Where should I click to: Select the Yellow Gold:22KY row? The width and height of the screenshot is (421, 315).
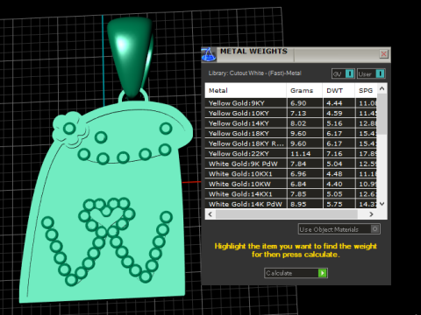pyautogui.click(x=291, y=154)
